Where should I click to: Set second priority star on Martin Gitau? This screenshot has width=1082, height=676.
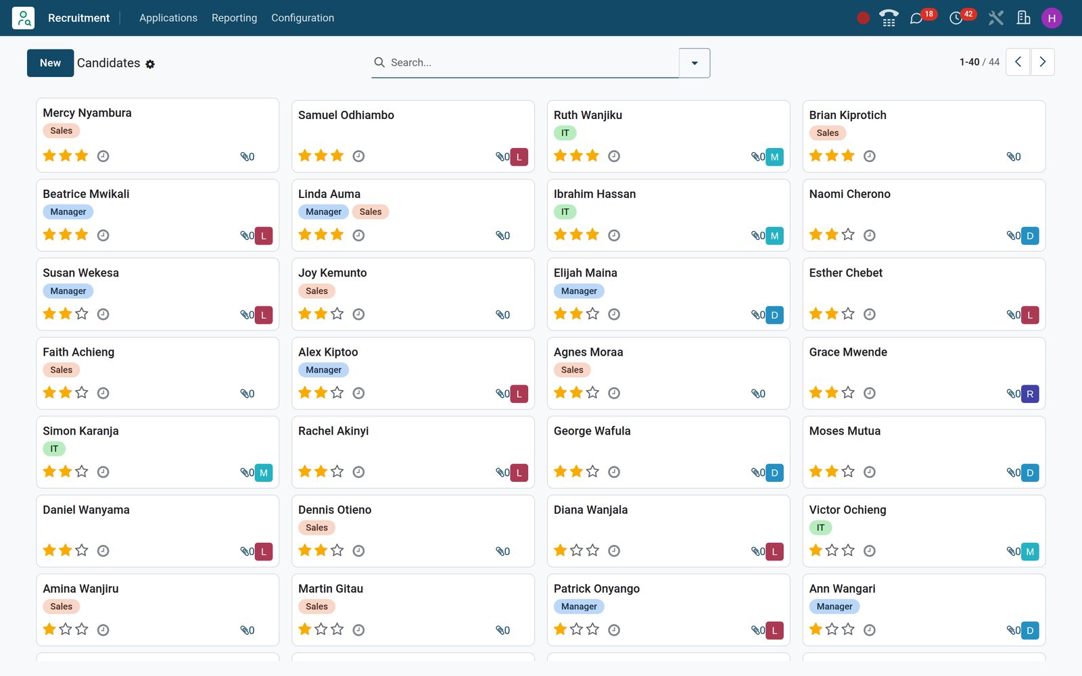point(321,629)
